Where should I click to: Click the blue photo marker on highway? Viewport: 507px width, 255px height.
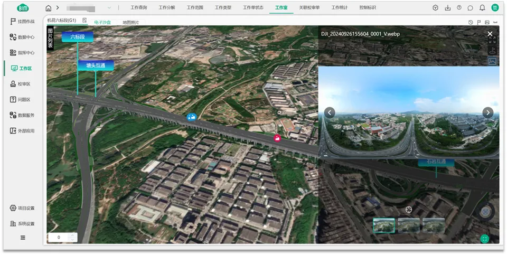point(192,117)
